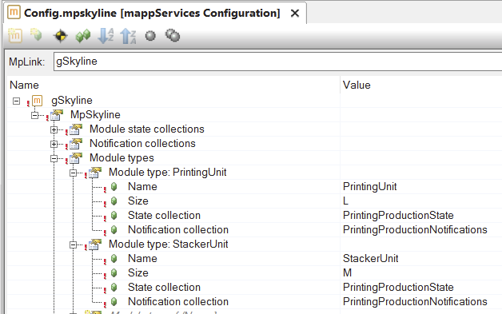This screenshot has height=314, width=502.
Task: Select Notification collection under StackerUnit
Action: 178,302
